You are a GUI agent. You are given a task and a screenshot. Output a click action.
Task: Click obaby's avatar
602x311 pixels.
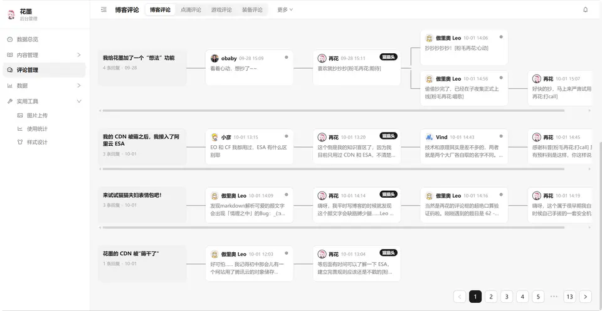pyautogui.click(x=214, y=58)
